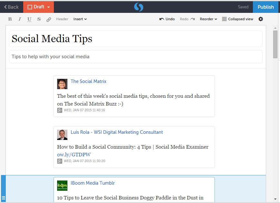
Task: Open the settings gear icon
Action: (261, 19)
